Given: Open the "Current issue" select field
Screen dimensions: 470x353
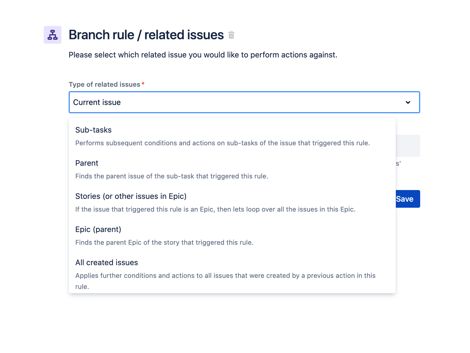Looking at the screenshot, I should [235, 102].
